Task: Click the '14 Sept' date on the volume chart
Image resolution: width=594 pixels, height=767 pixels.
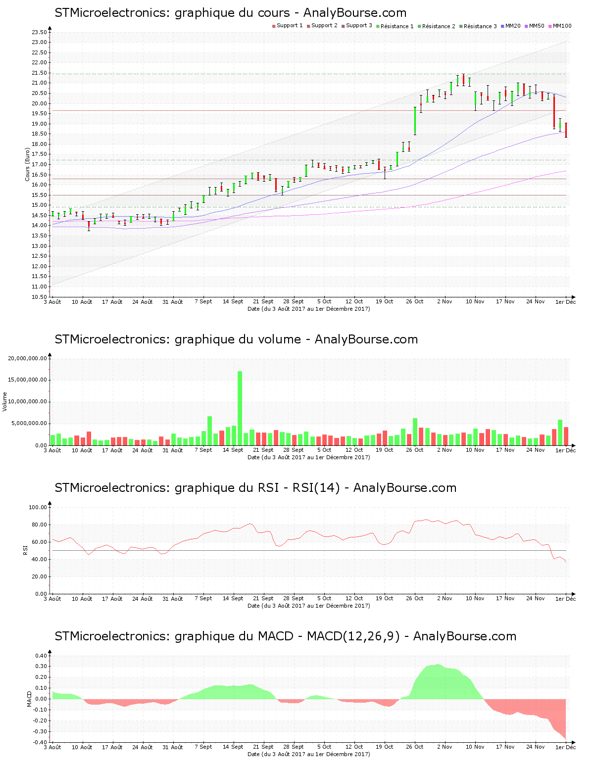Action: 233,450
